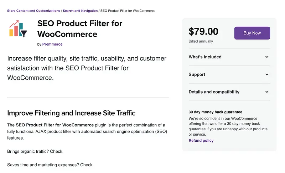Open Store Content and Customizations breadcrumb

34,11
